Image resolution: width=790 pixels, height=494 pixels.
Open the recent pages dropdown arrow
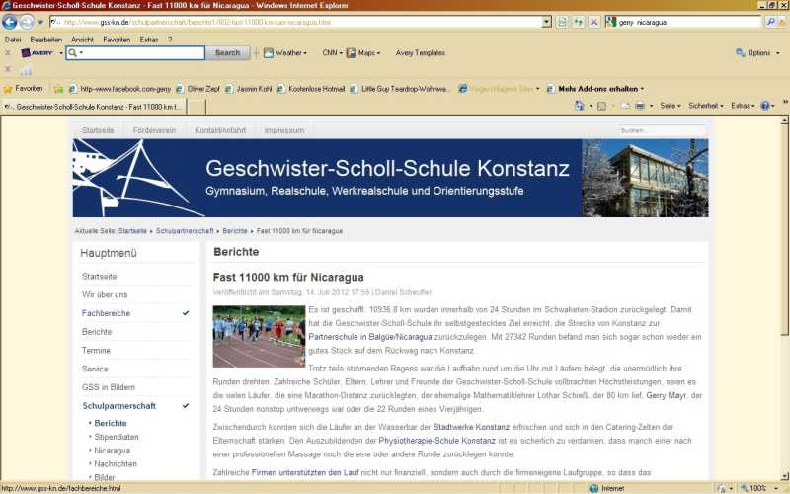pyautogui.click(x=40, y=22)
